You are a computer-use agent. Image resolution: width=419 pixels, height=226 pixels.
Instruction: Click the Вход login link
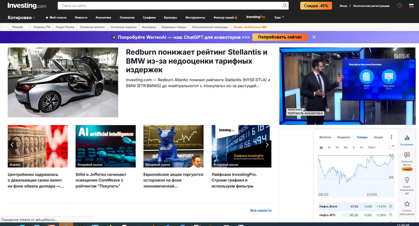click(x=344, y=6)
